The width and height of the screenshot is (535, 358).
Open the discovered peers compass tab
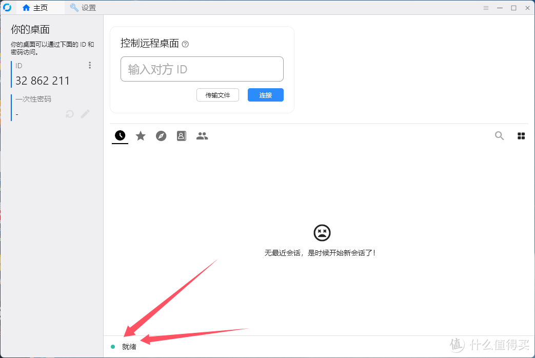[161, 135]
